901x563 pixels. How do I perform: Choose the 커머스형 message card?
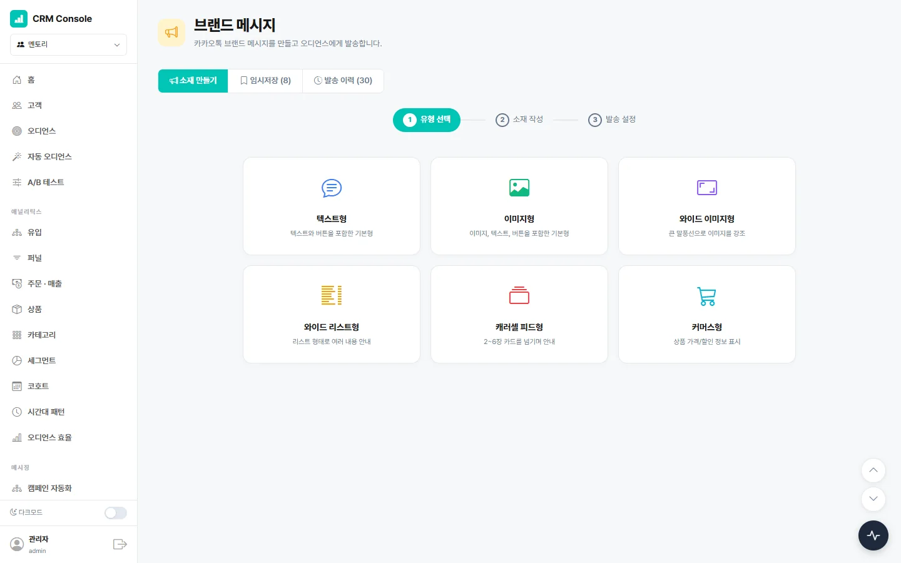(707, 315)
